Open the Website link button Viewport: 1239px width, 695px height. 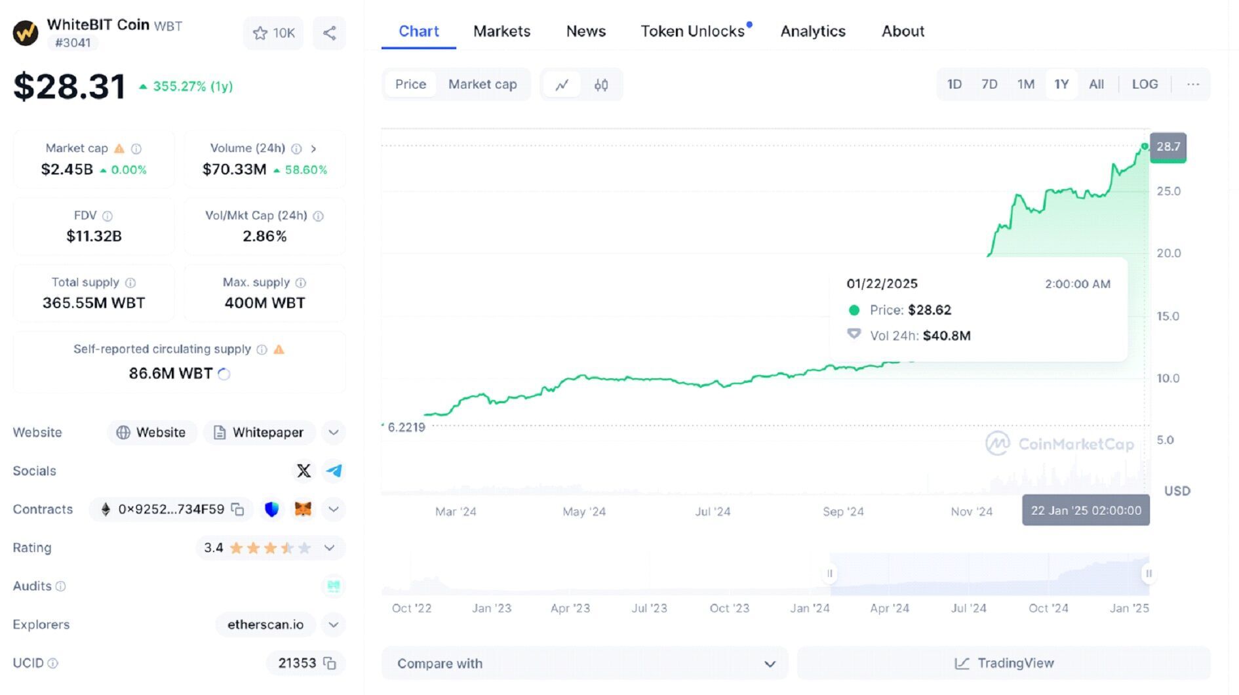[151, 433]
